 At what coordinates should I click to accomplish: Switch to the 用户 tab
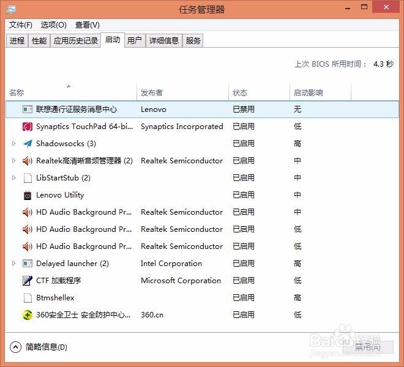(x=135, y=41)
